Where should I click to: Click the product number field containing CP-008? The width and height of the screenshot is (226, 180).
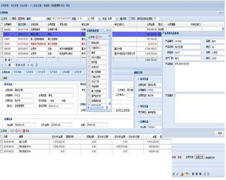(188, 41)
